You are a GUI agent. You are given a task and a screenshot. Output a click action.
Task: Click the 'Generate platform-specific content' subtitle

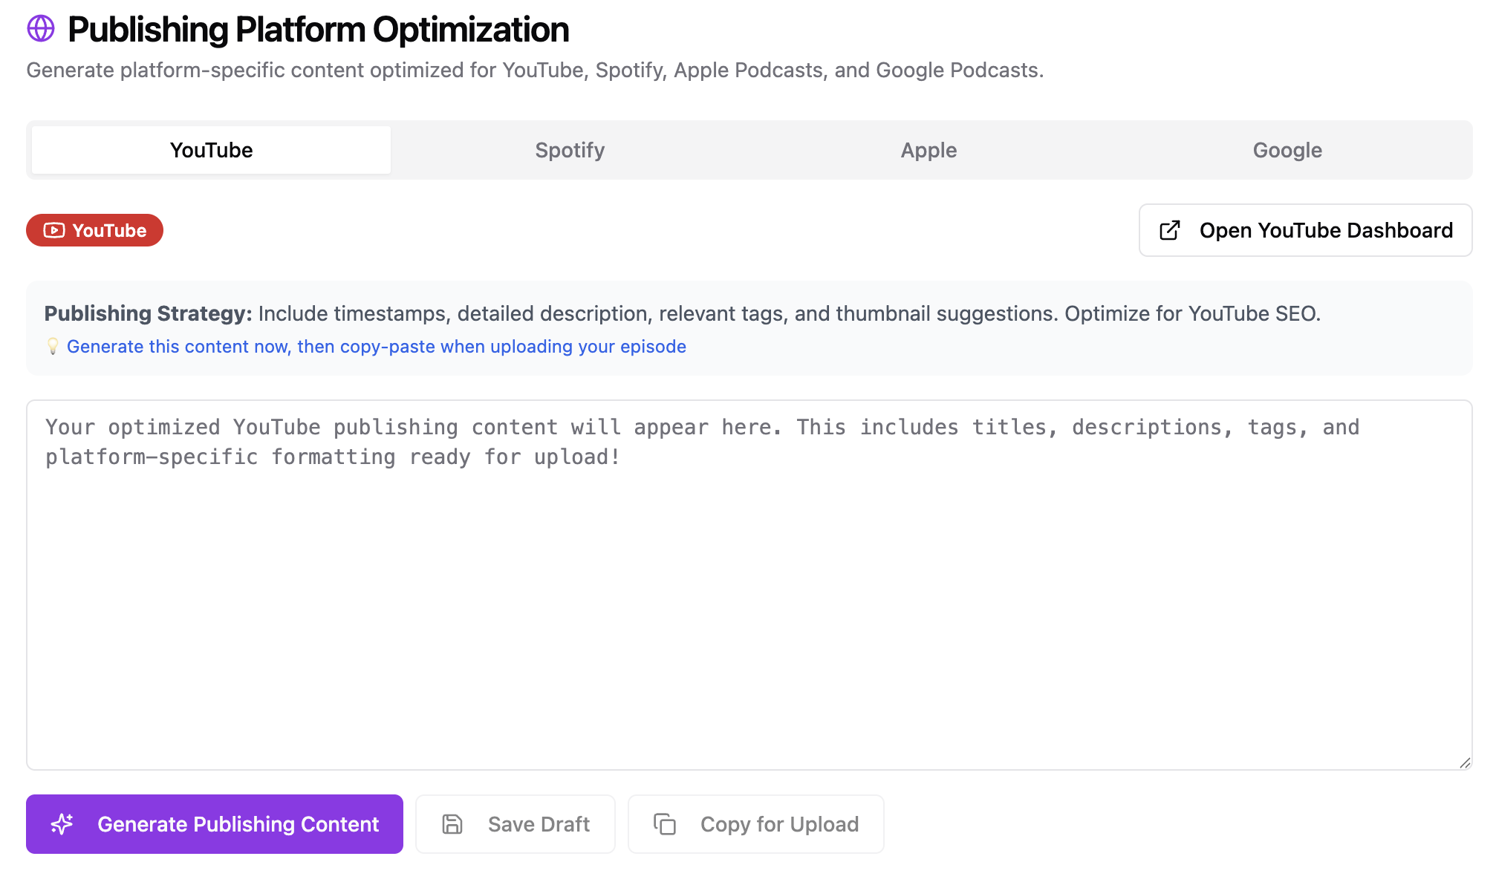coord(535,70)
